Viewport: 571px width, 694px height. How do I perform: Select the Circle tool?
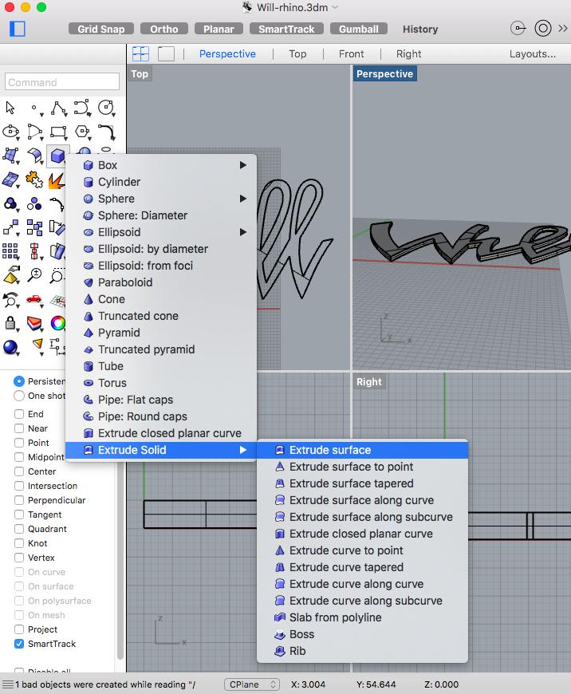tap(106, 108)
